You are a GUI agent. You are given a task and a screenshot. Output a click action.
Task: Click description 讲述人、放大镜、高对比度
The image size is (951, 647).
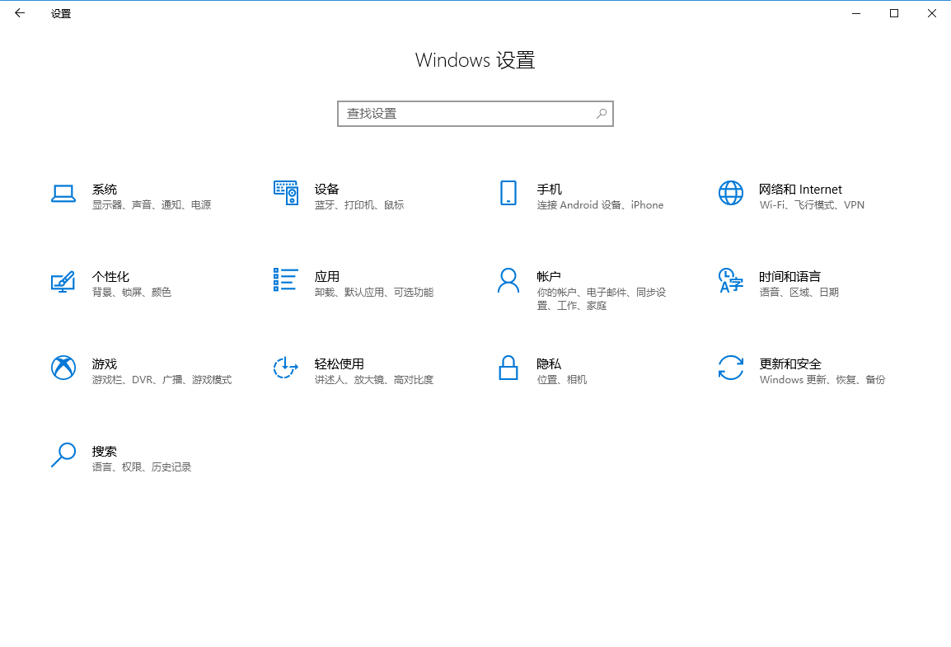pos(374,380)
